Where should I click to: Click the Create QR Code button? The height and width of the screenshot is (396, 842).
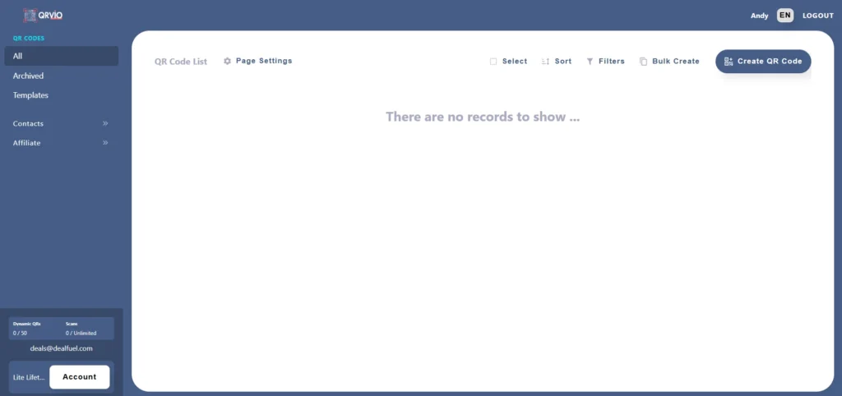click(x=763, y=61)
